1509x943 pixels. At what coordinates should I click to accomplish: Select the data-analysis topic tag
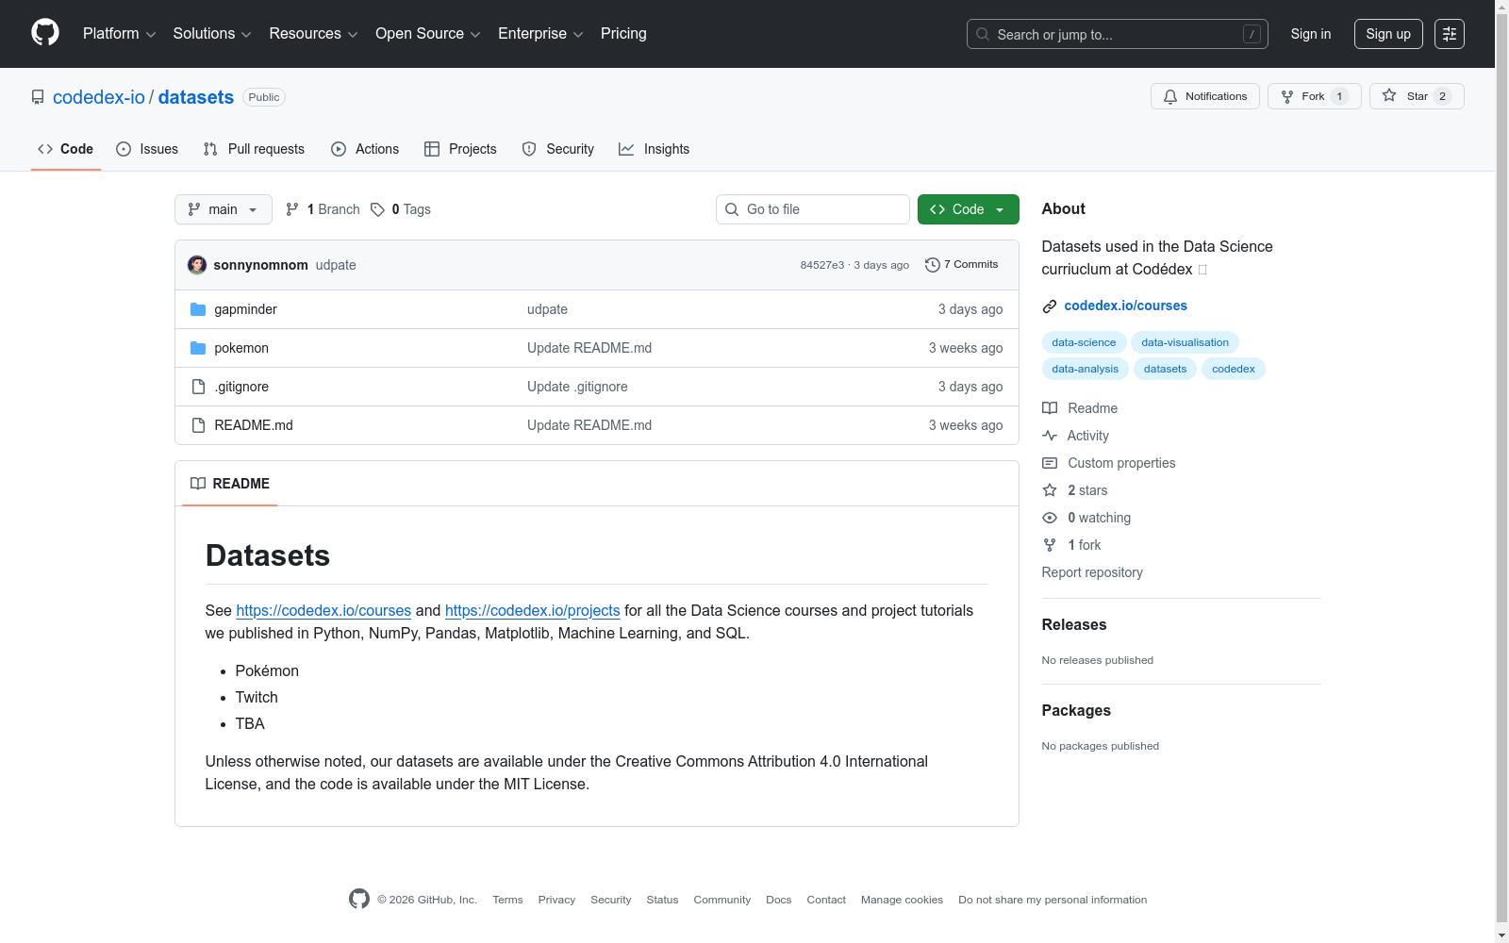(x=1086, y=369)
